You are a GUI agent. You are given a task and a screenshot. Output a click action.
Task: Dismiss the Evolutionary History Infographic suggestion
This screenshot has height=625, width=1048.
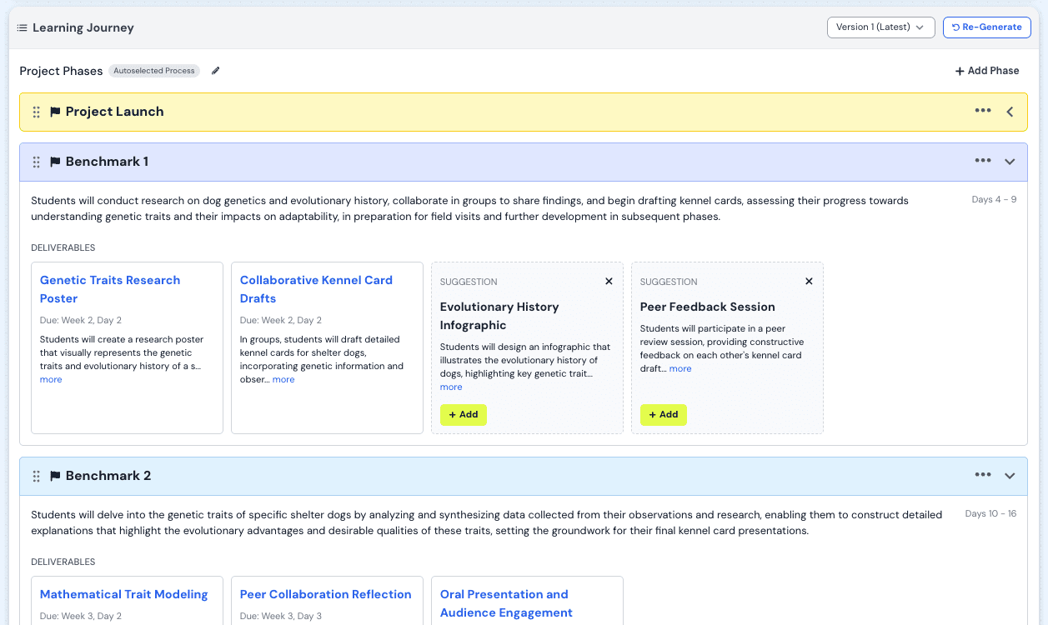click(x=609, y=282)
